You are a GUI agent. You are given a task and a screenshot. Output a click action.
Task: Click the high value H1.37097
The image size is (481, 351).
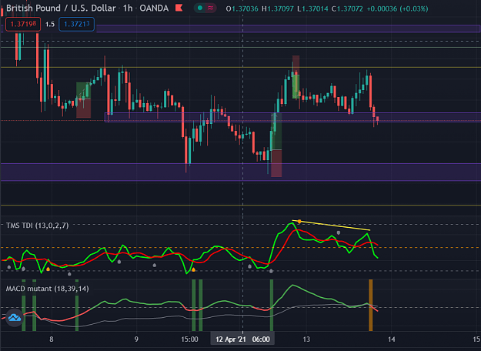pyautogui.click(x=278, y=8)
